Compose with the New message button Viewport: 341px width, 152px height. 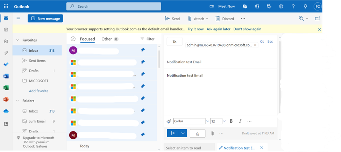(x=45, y=19)
